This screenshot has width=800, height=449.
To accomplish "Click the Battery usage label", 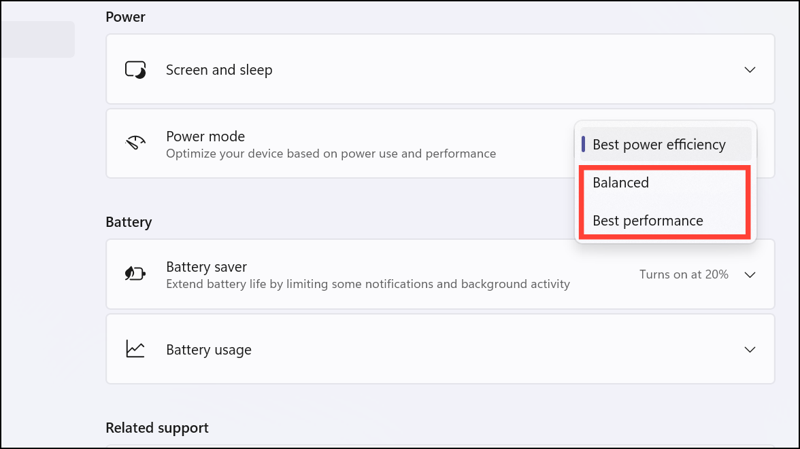I will pos(209,349).
